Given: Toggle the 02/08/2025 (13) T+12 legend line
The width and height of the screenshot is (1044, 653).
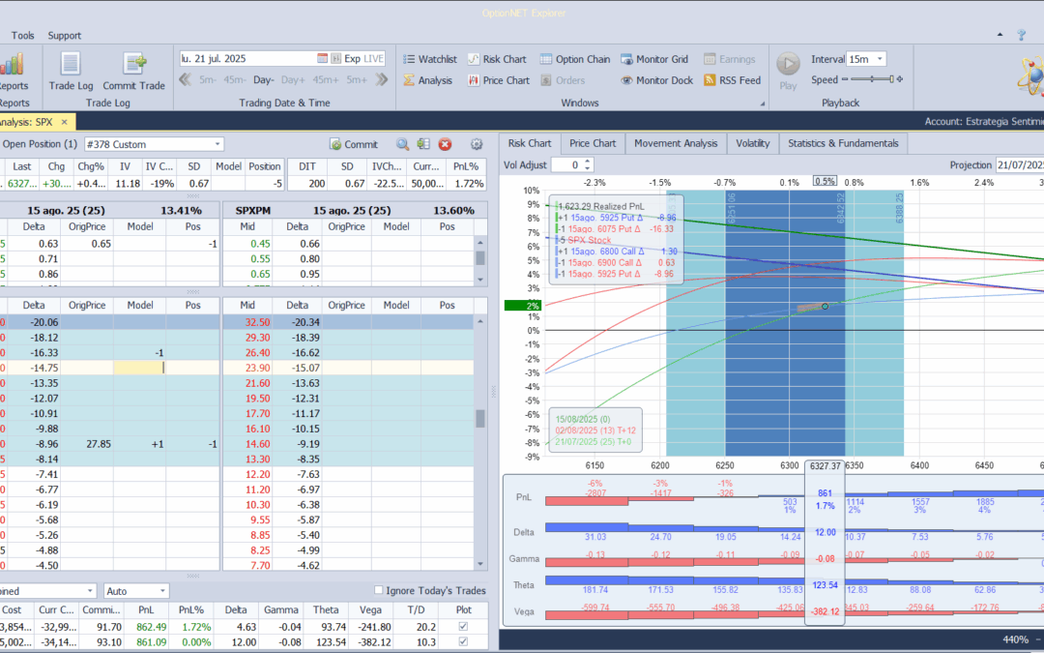Looking at the screenshot, I should coord(595,430).
